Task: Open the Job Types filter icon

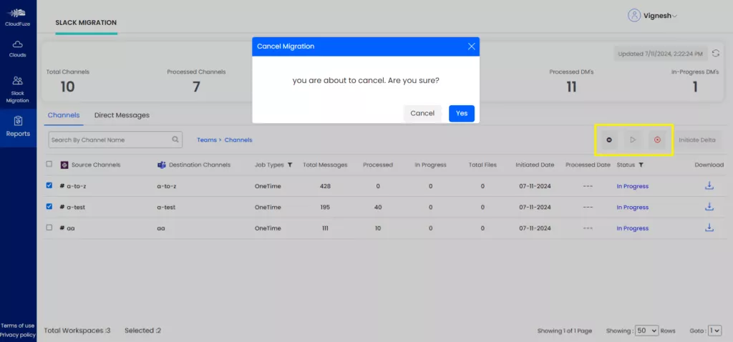Action: click(x=290, y=165)
